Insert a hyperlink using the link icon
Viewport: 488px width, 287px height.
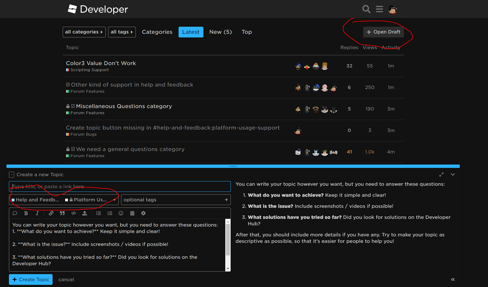pos(51,213)
